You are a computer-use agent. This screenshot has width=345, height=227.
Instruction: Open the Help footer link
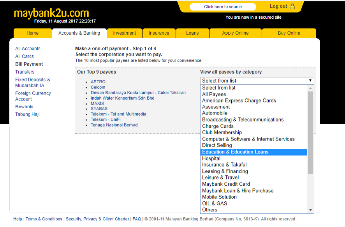18,219
